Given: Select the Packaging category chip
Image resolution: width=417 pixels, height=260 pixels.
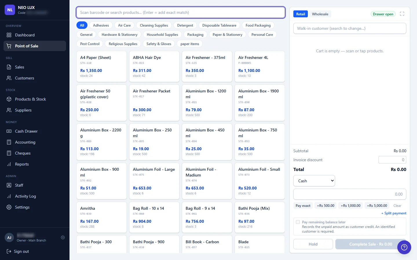Looking at the screenshot, I should coord(195,35).
